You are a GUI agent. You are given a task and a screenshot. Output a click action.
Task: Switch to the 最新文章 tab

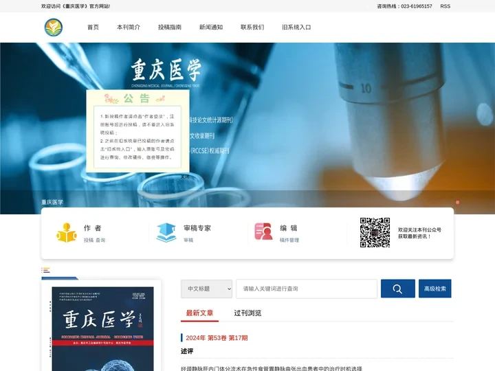[199, 313]
